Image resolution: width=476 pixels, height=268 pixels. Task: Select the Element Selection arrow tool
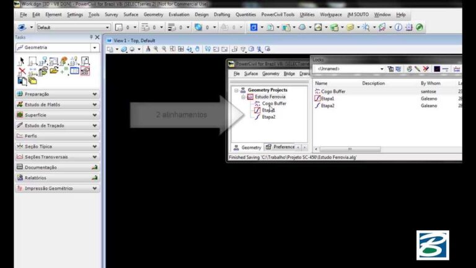21,61
